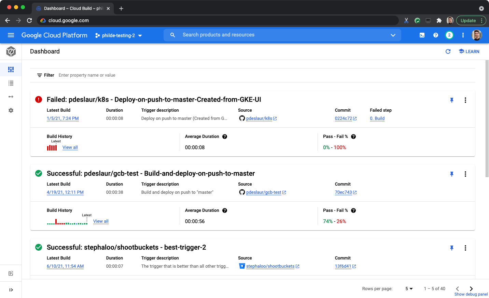Open commit 13f6d41 link
This screenshot has height=298, width=489.
(x=345, y=266)
